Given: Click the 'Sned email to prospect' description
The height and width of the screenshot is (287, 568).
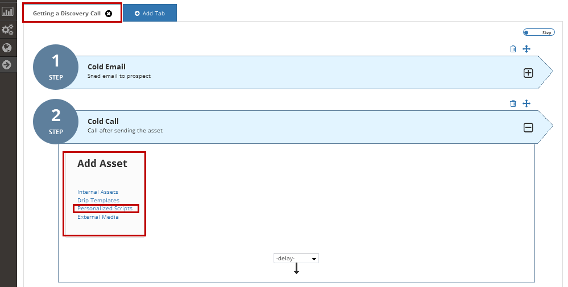Looking at the screenshot, I should (x=119, y=76).
